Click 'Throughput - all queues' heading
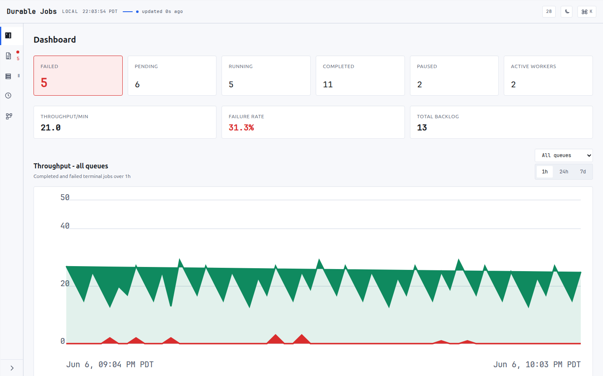This screenshot has height=376, width=603. pos(71,166)
